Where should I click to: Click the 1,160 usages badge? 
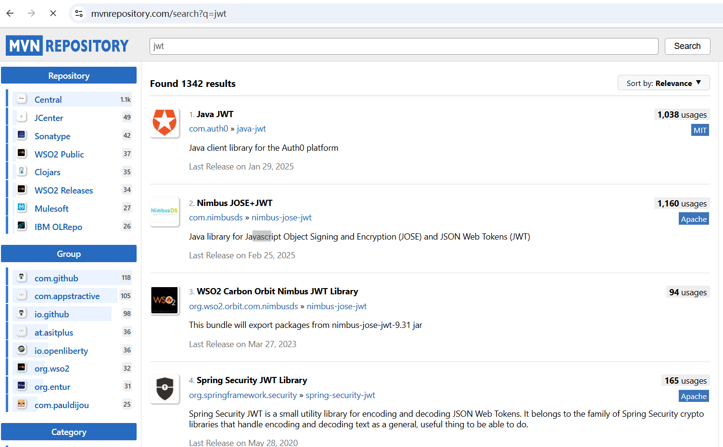pyautogui.click(x=682, y=204)
